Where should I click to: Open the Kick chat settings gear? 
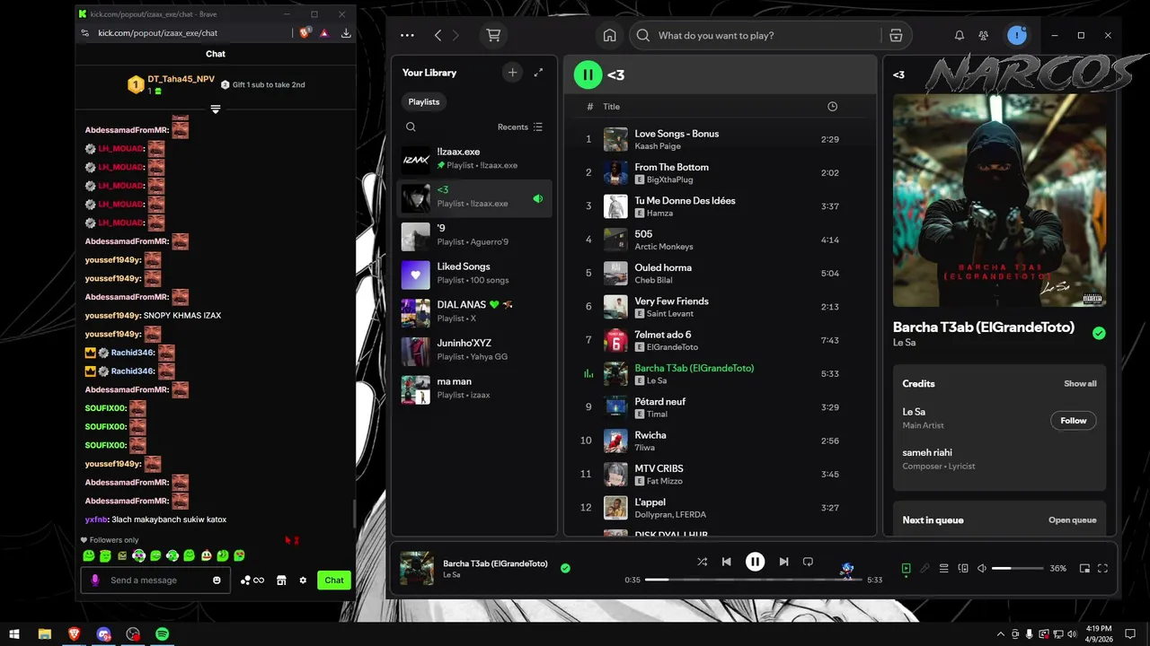click(x=303, y=581)
